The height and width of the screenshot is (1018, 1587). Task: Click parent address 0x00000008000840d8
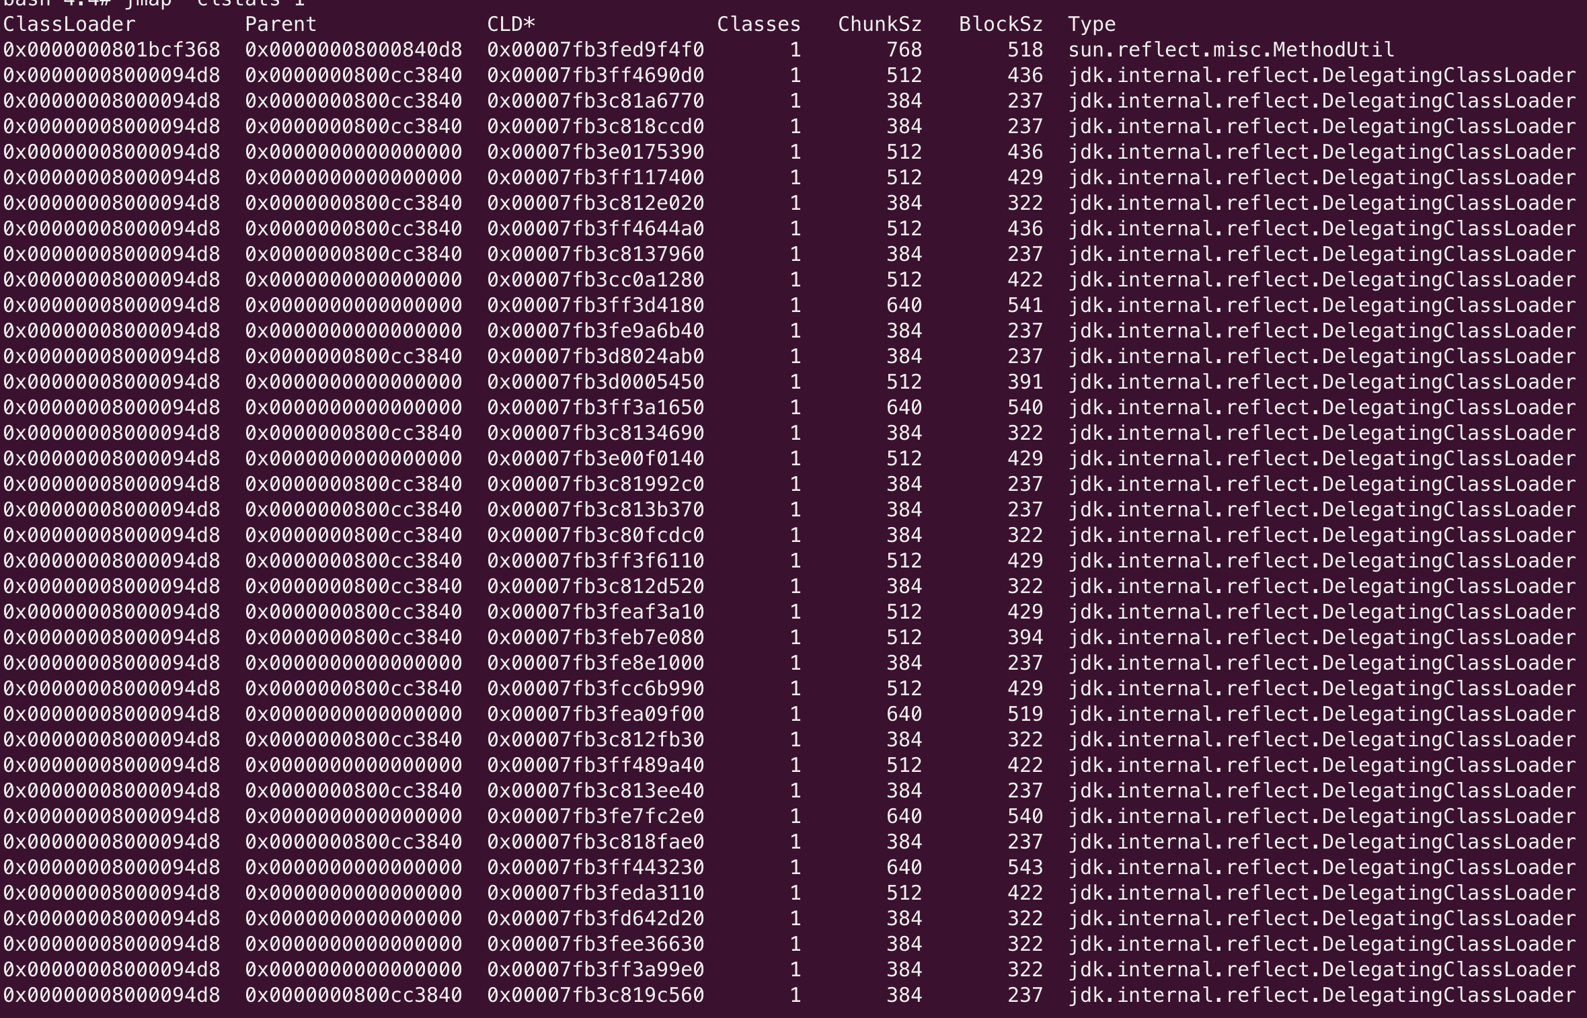[x=354, y=50]
